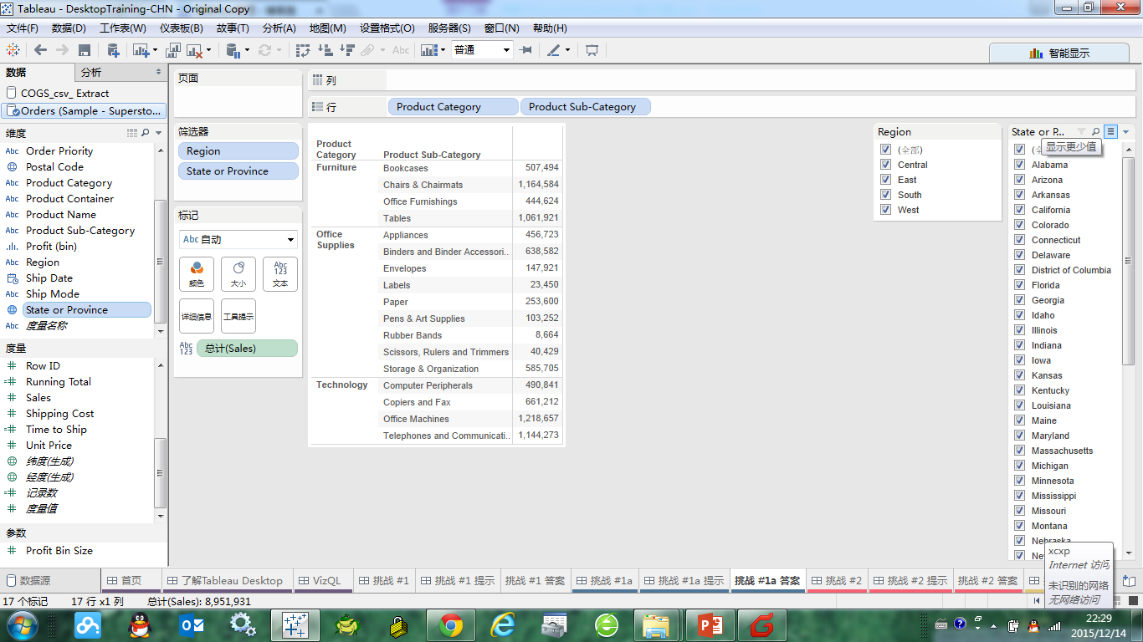1143x642 pixels.
Task: Click the fix axes pin icon
Action: click(x=525, y=50)
